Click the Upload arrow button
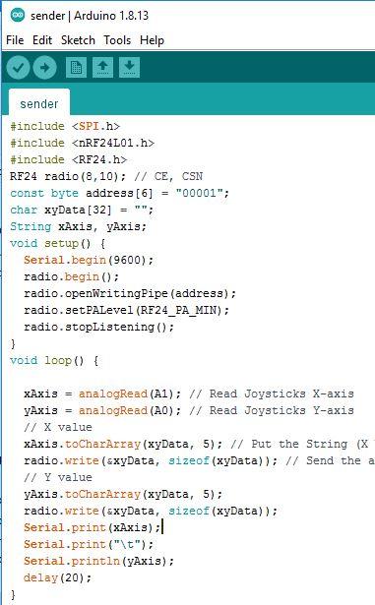The height and width of the screenshot is (605, 375). coord(45,68)
